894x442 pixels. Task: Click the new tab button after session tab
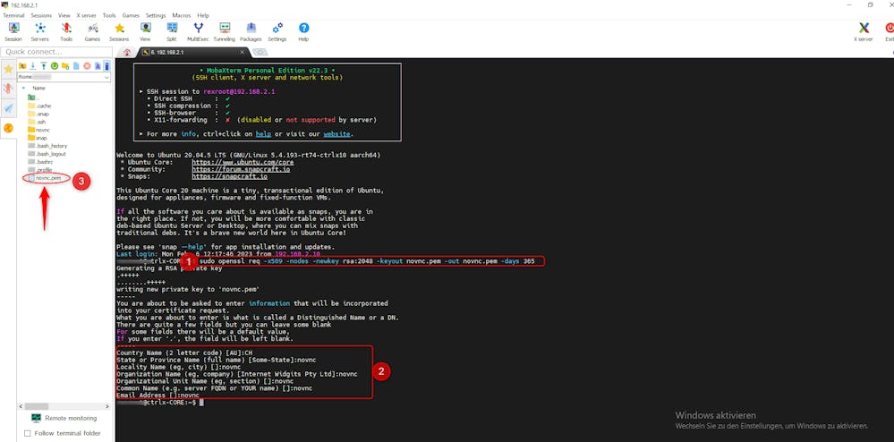[x=260, y=53]
